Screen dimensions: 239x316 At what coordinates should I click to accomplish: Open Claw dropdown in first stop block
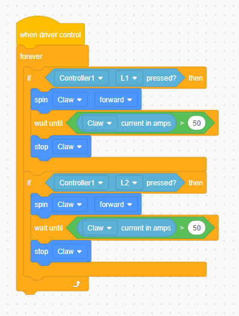[x=70, y=147]
